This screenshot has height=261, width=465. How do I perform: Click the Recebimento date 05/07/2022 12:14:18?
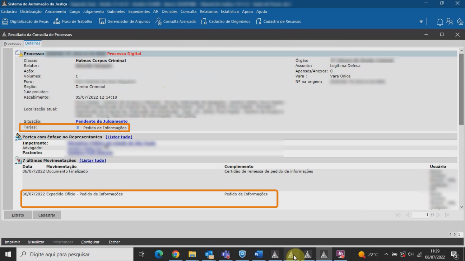pos(96,97)
